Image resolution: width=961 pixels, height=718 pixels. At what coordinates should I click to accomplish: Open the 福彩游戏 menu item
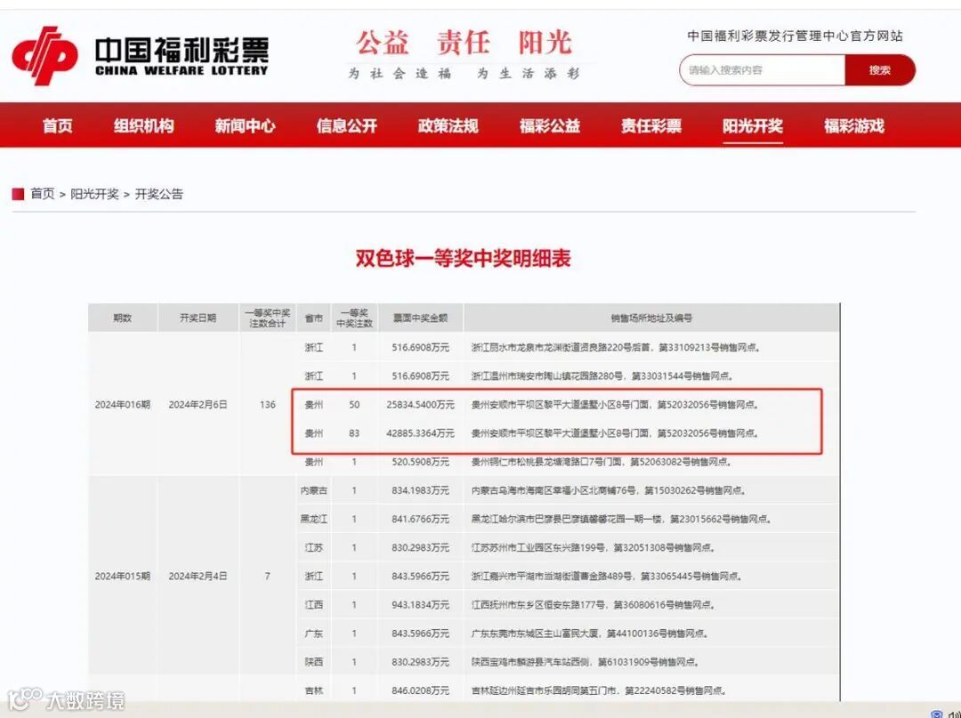click(853, 126)
